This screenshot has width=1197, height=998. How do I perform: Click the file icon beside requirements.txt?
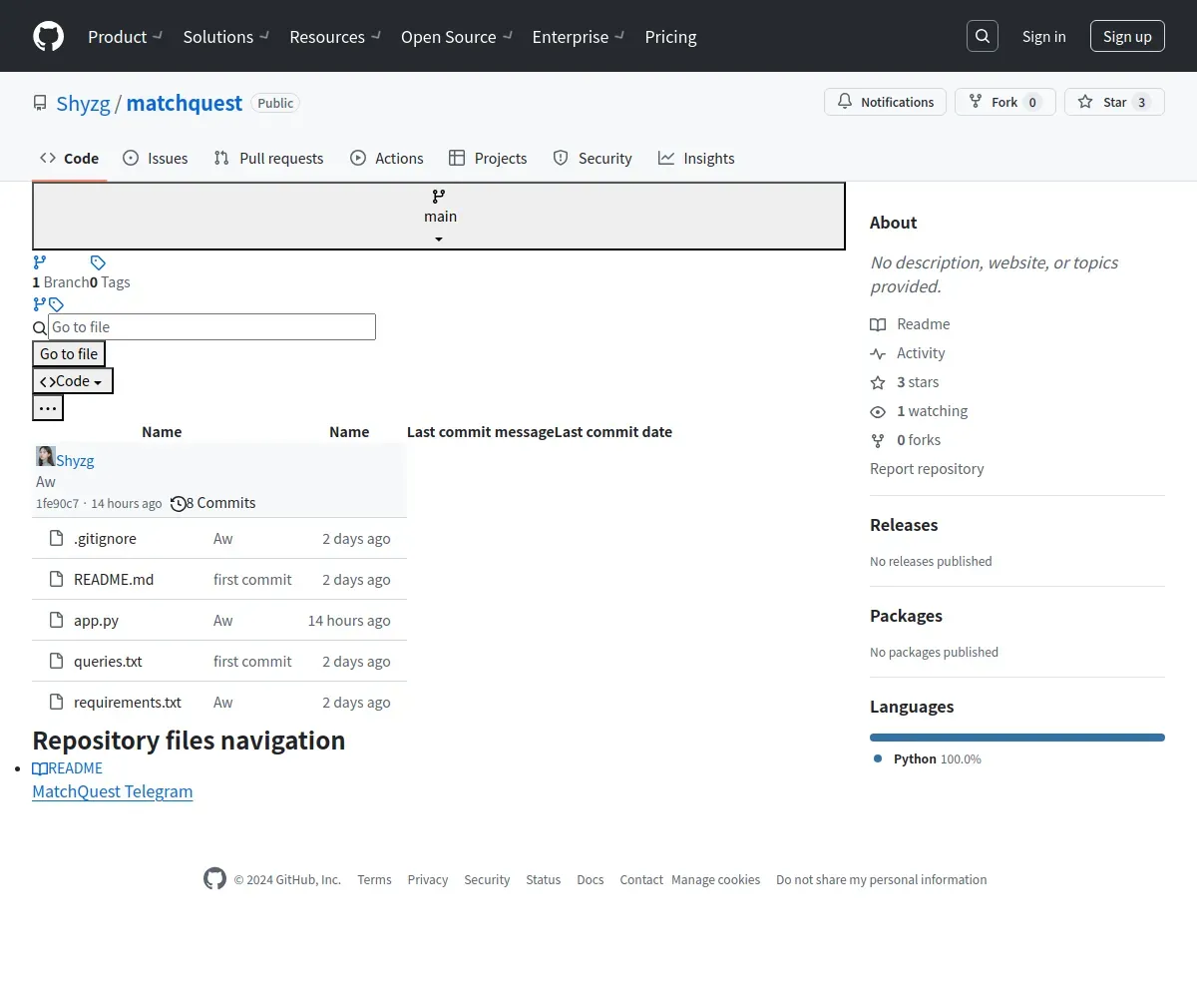click(x=57, y=702)
